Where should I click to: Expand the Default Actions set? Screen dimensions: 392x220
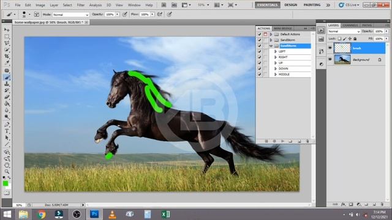(271, 34)
